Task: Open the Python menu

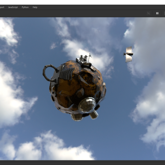Action: (25, 7)
